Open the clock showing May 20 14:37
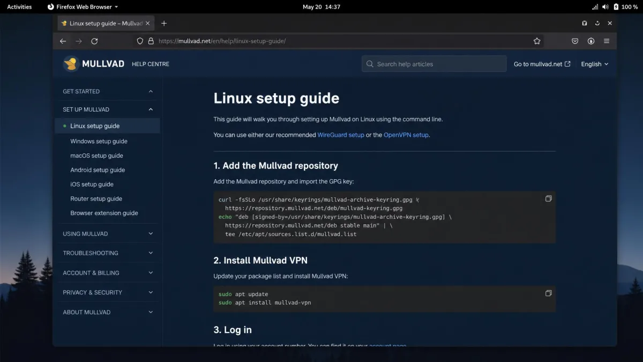The image size is (643, 362). point(322,7)
